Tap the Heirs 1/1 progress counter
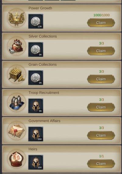 pos(102,156)
